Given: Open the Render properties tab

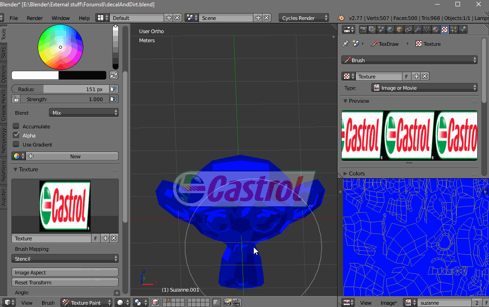Looking at the screenshot, I should point(364,29).
